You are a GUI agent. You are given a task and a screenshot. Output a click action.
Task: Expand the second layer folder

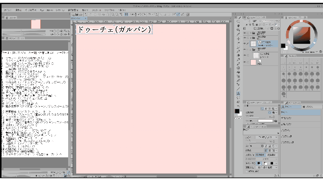pos(251,38)
